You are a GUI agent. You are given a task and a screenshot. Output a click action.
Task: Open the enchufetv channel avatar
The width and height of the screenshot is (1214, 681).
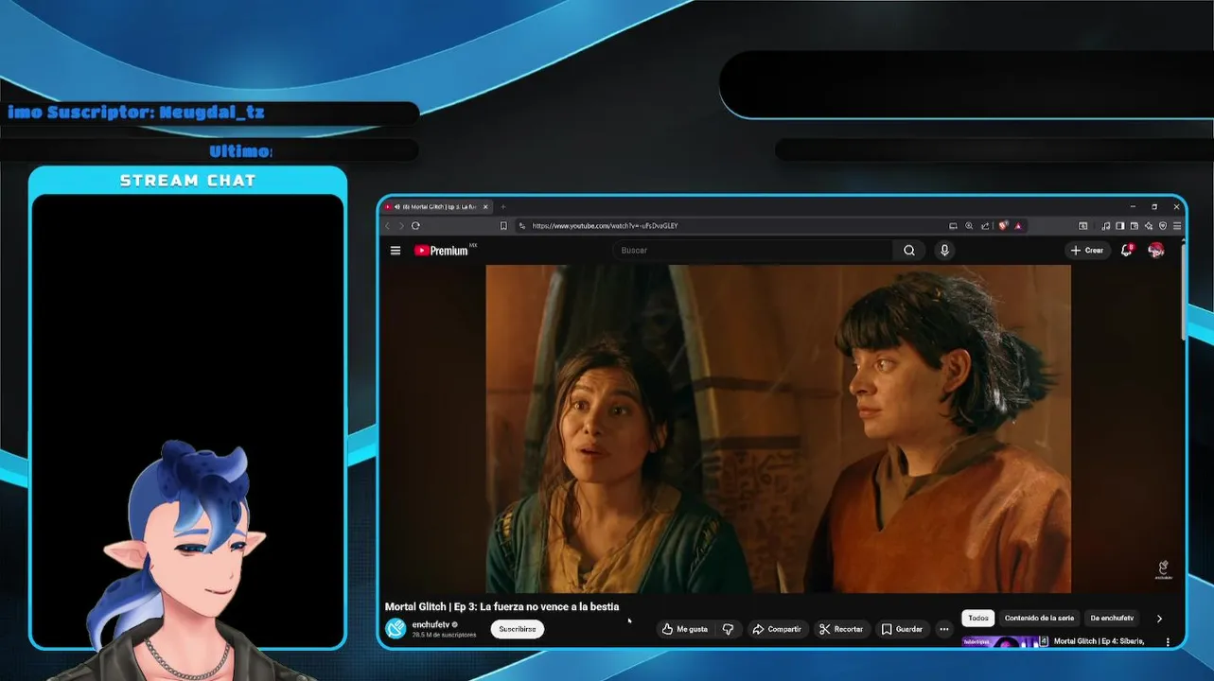pyautogui.click(x=396, y=629)
